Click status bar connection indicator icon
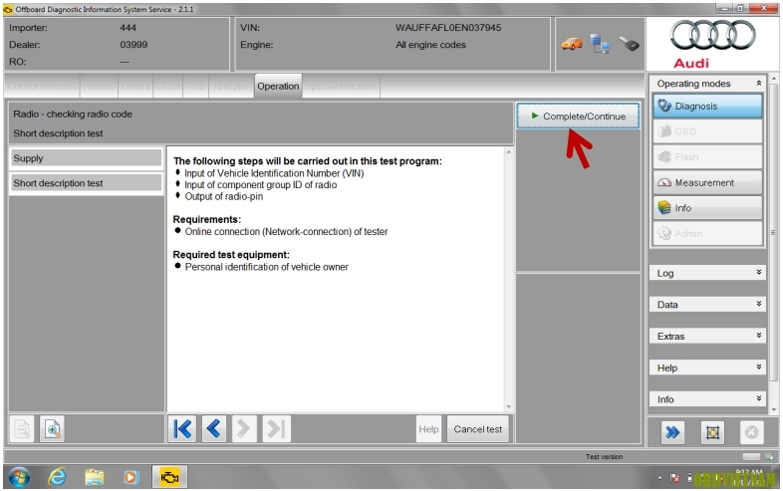Screen dimensions: 783x491 coord(768,456)
